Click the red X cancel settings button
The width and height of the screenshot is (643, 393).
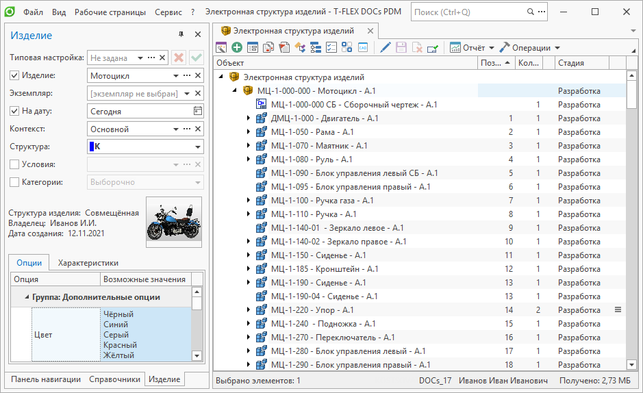(179, 58)
